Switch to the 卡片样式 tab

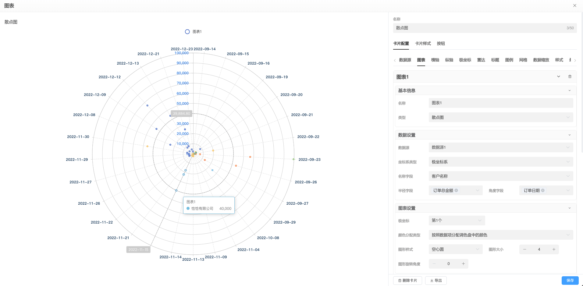(x=423, y=44)
